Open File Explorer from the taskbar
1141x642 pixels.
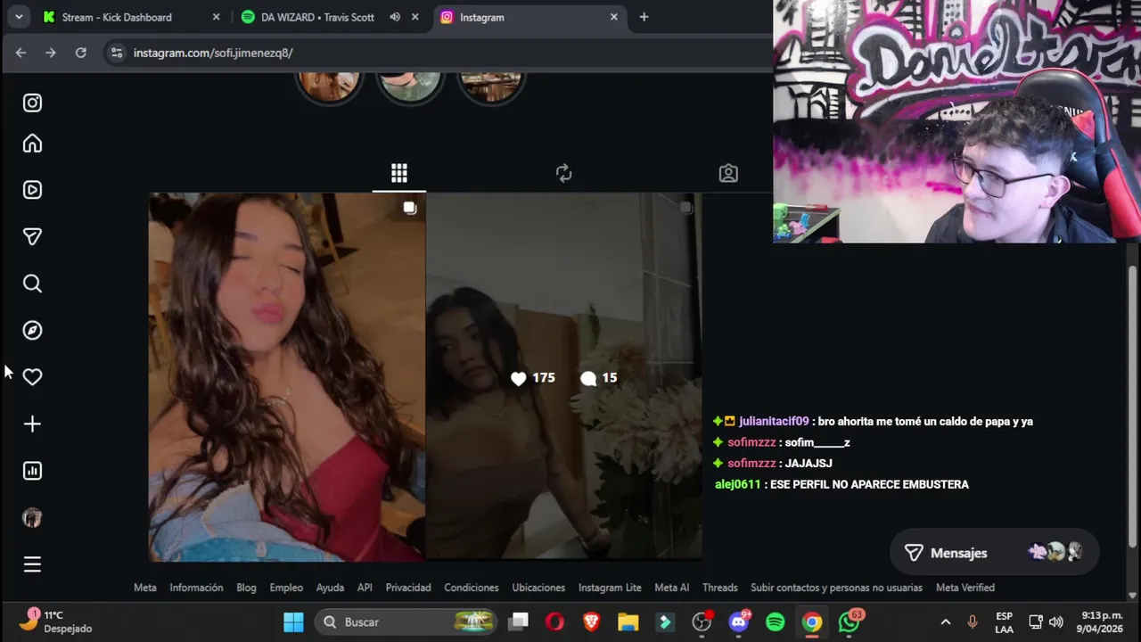pyautogui.click(x=628, y=621)
